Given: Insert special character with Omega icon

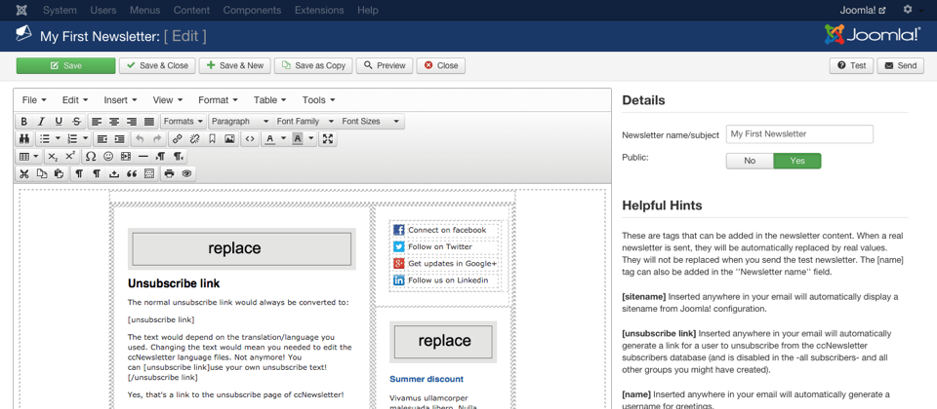Looking at the screenshot, I should (91, 156).
